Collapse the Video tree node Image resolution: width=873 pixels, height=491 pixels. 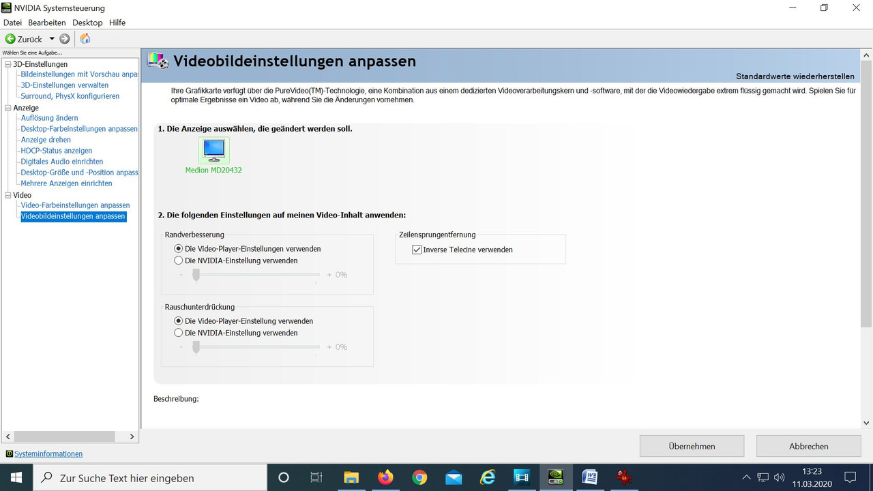click(8, 195)
